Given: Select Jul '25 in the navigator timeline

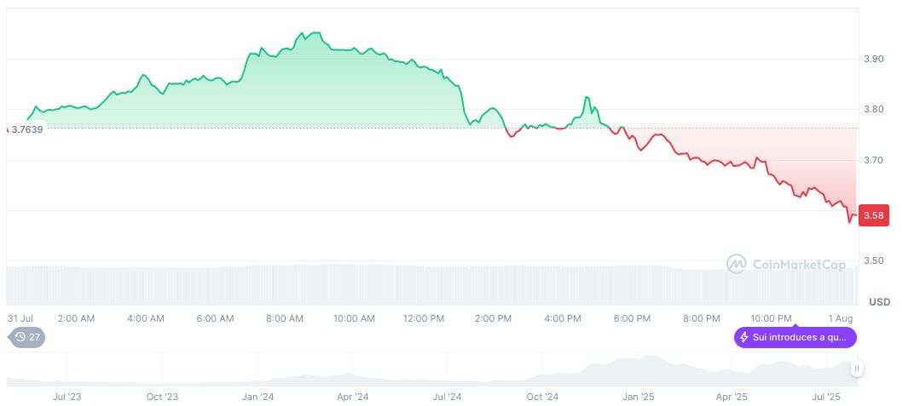Looking at the screenshot, I should [x=825, y=397].
